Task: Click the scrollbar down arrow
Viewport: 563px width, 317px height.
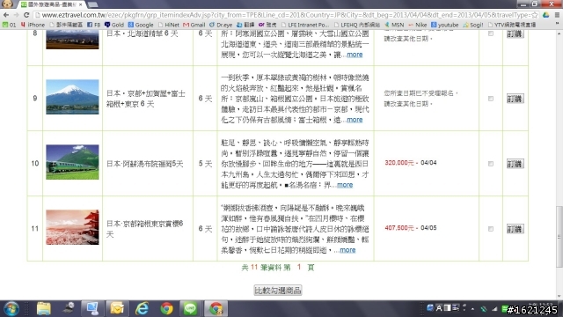Action: click(559, 296)
